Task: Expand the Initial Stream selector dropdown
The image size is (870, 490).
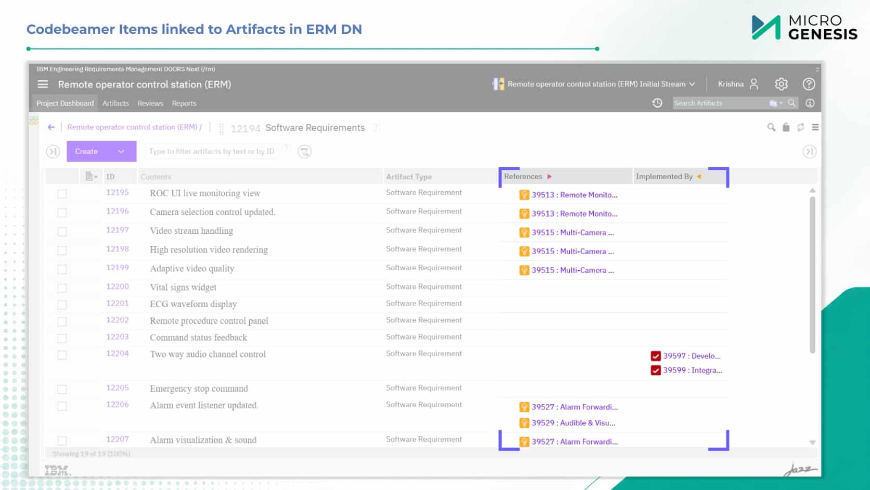Action: point(692,84)
